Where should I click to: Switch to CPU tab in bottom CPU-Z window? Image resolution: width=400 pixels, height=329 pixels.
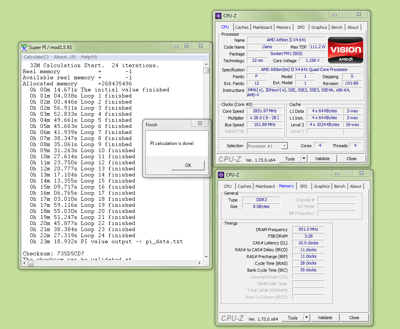pyautogui.click(x=227, y=186)
